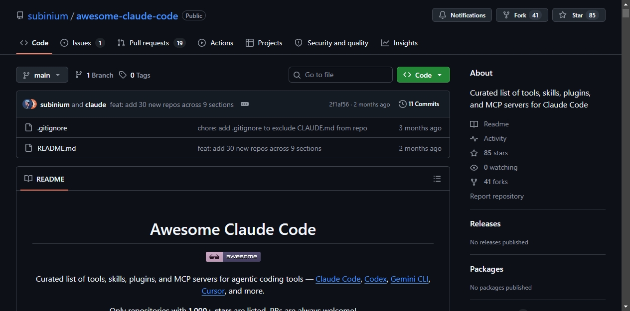
Task: Open Readme link in About sidebar
Action: click(x=489, y=124)
